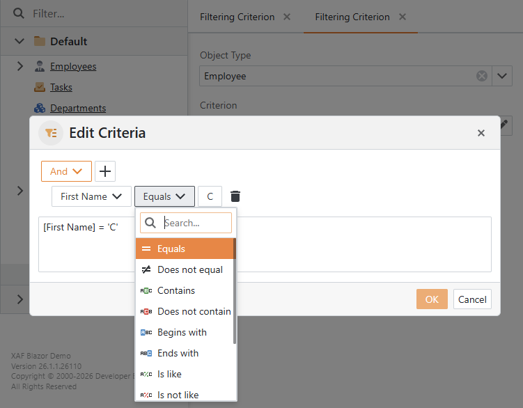Screen dimensions: 523x408
Task: Select Does not equal operator
Action: pos(185,269)
